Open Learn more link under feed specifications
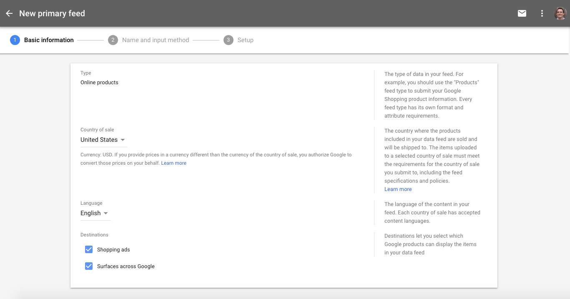 pyautogui.click(x=398, y=189)
